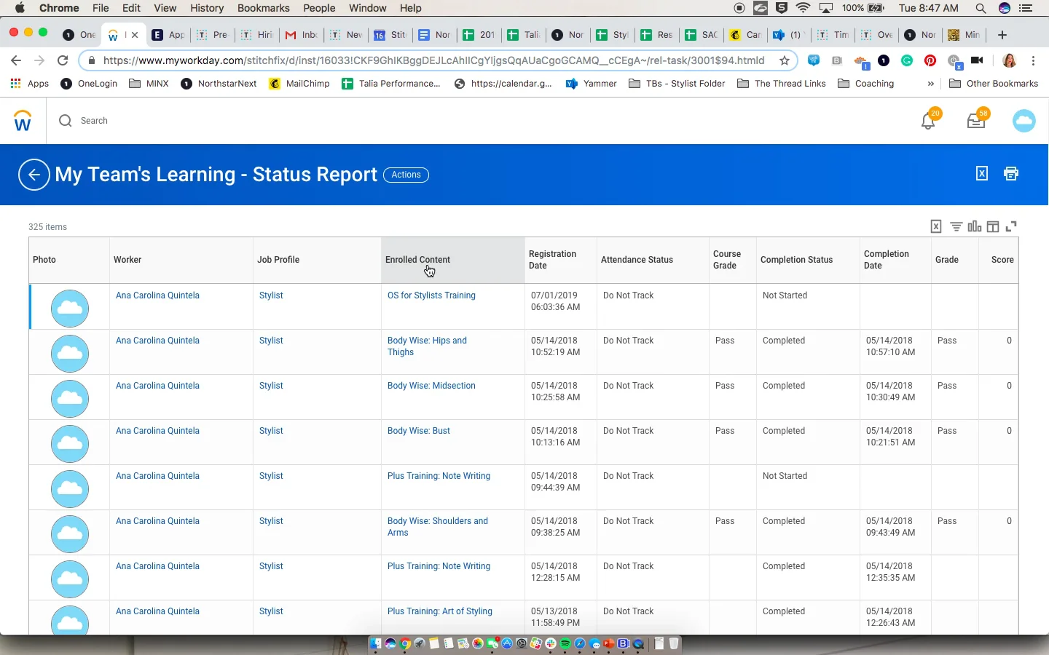Open a new Chrome tab
Screen dimensions: 1049x655
click(1002, 35)
